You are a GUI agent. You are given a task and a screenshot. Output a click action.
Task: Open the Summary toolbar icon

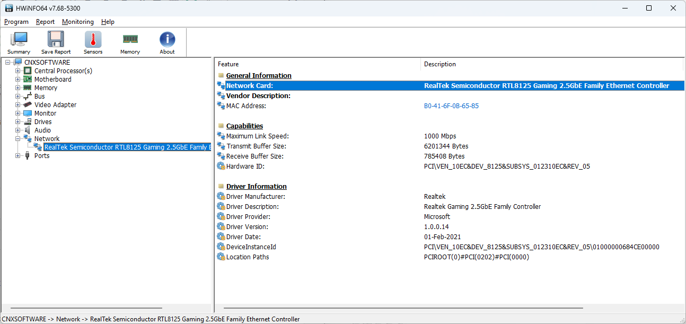19,40
